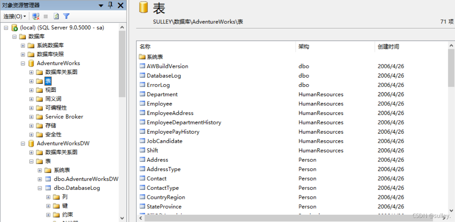Select the EmployeeAddress table icon
This screenshot has height=222, width=455.
pyautogui.click(x=142, y=113)
